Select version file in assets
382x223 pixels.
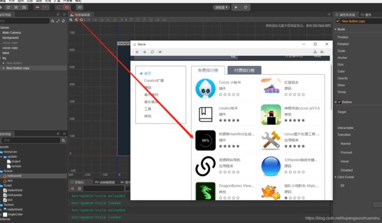pyautogui.click(x=14, y=167)
